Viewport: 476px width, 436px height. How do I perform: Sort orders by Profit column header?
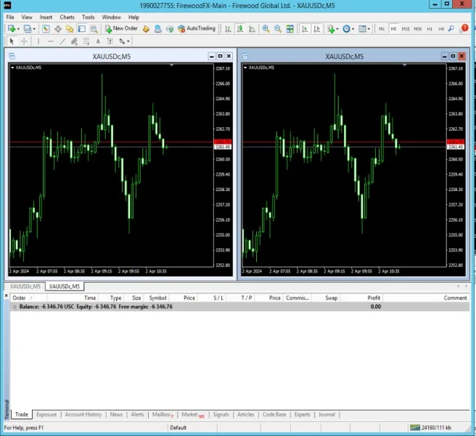[x=374, y=298]
